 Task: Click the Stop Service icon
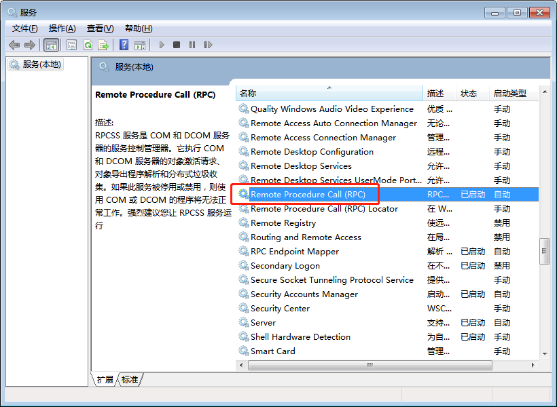(x=177, y=45)
